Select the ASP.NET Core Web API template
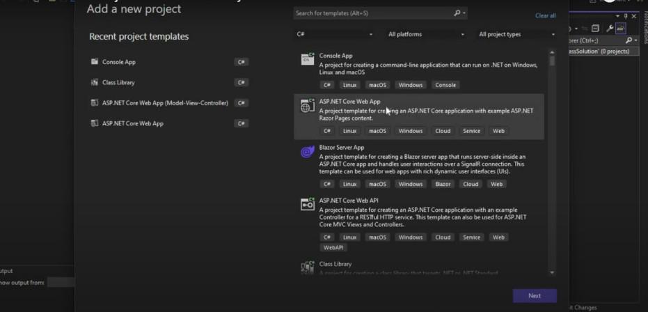The width and height of the screenshot is (648, 312). pos(418,225)
